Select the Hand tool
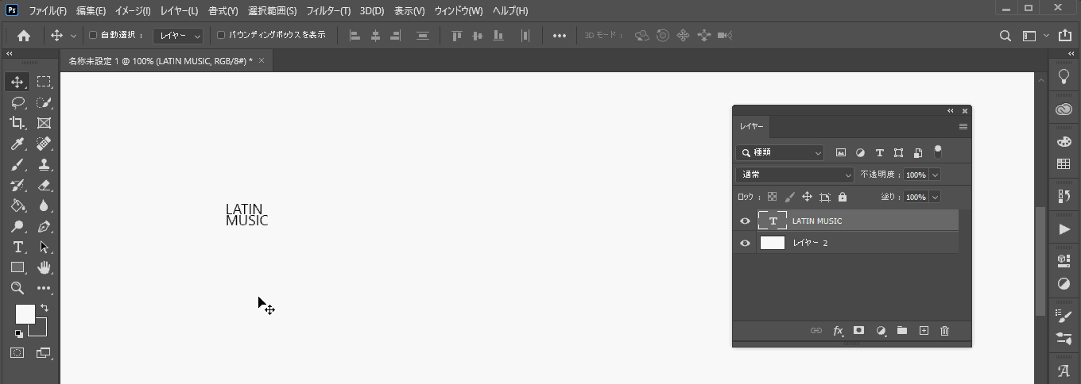 pyautogui.click(x=45, y=267)
